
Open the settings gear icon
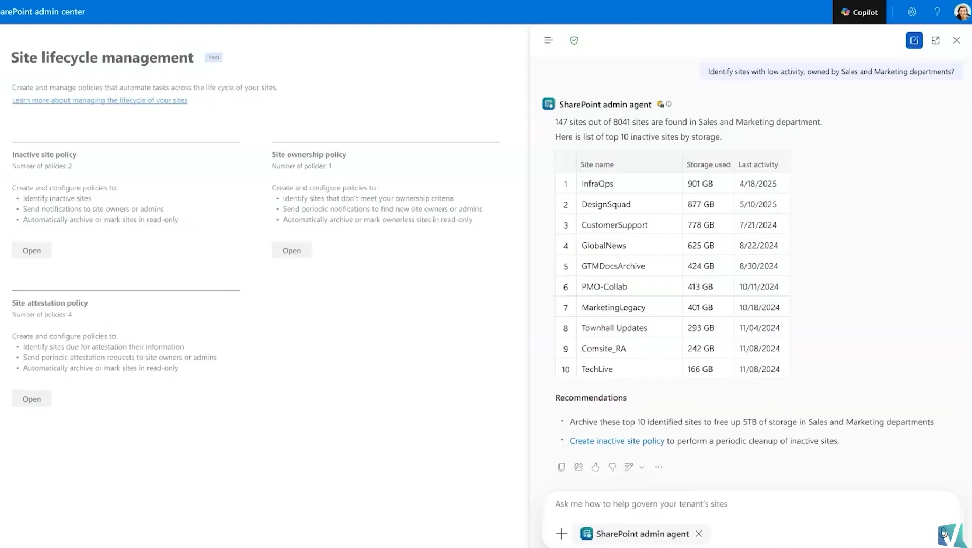pos(912,12)
